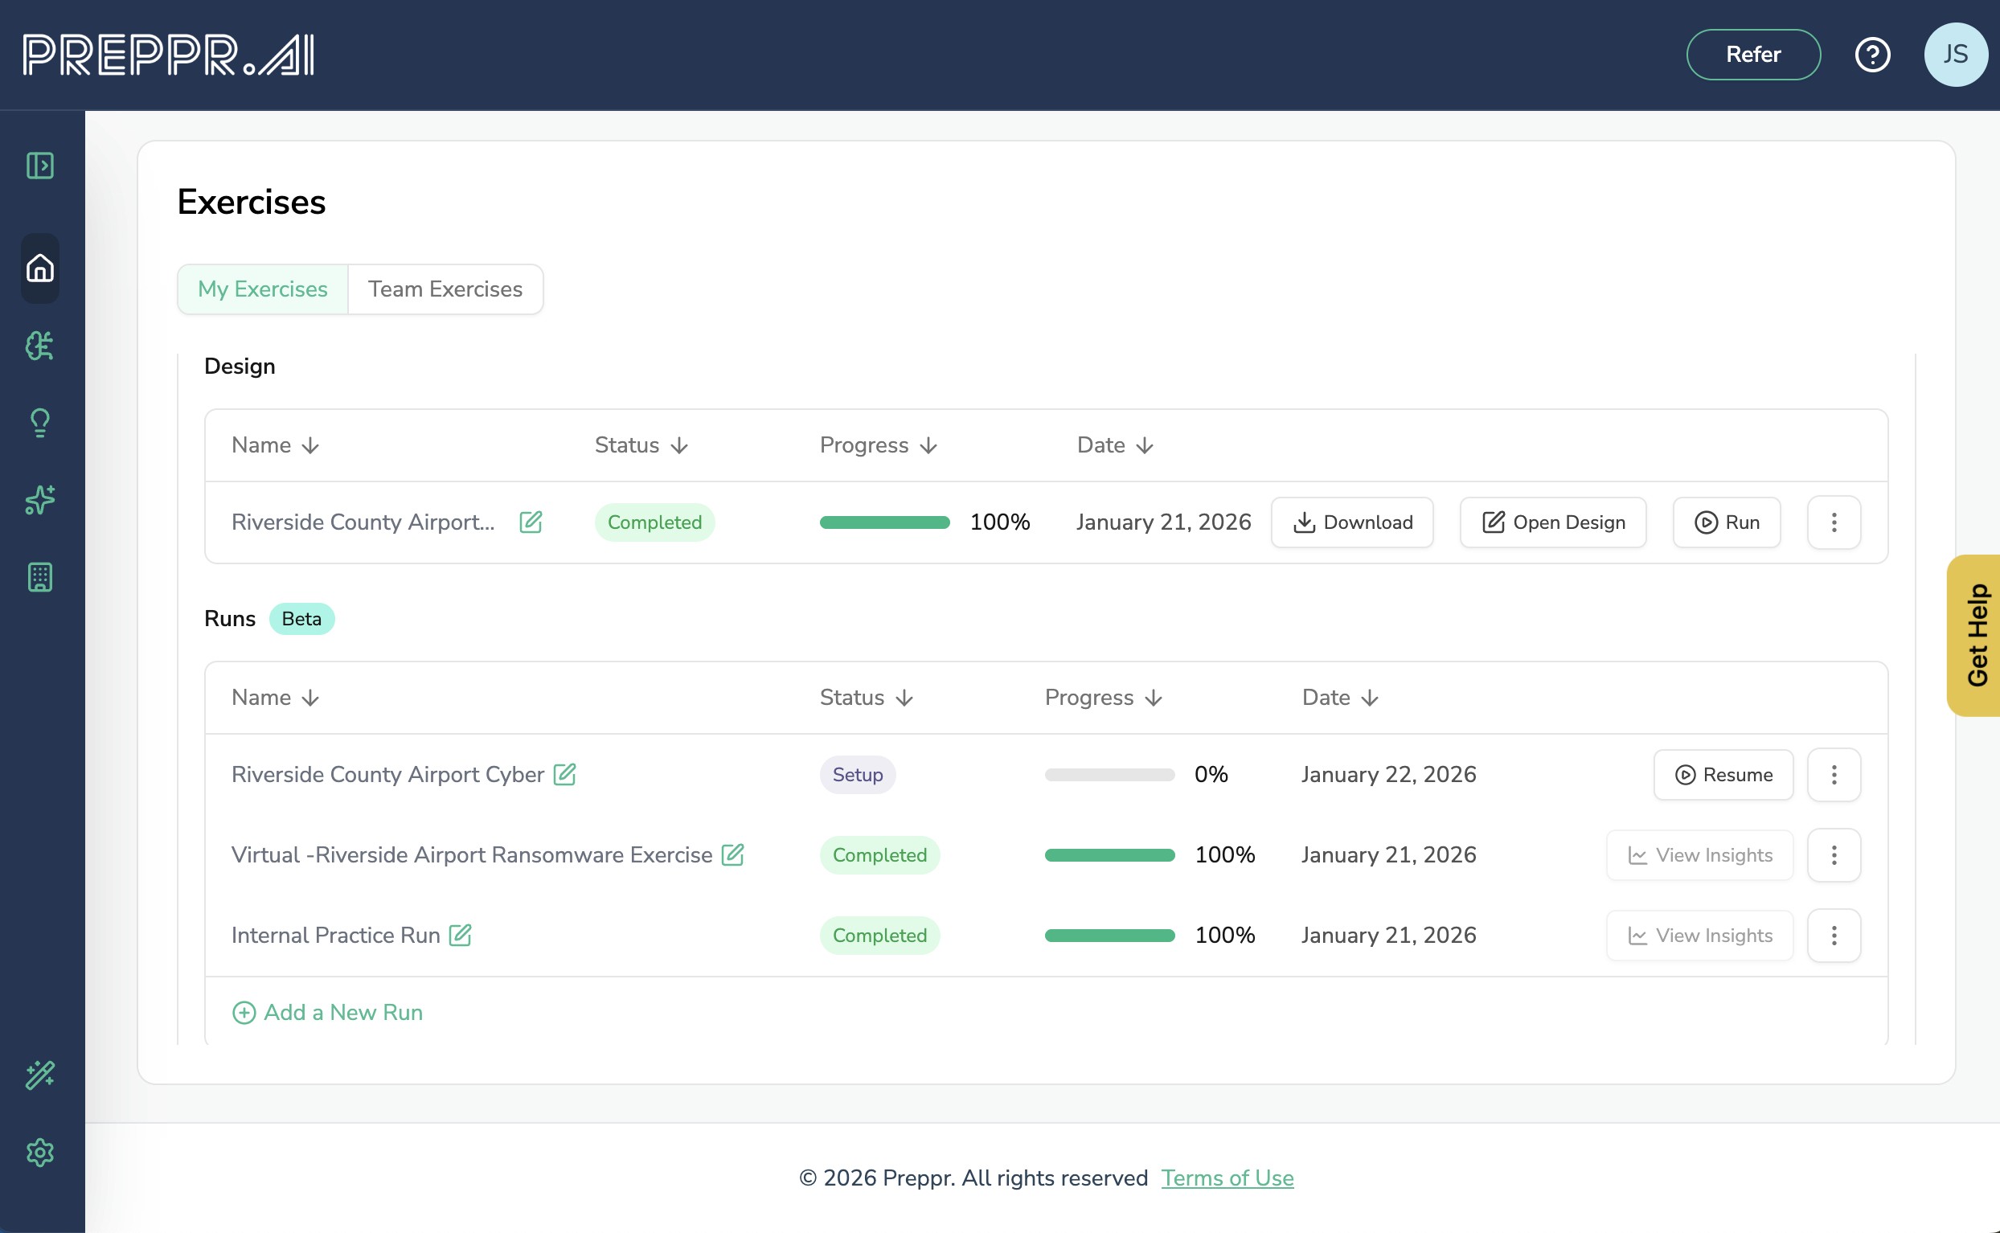Sort Runs table by Date
This screenshot has height=1233, width=2000.
point(1339,698)
